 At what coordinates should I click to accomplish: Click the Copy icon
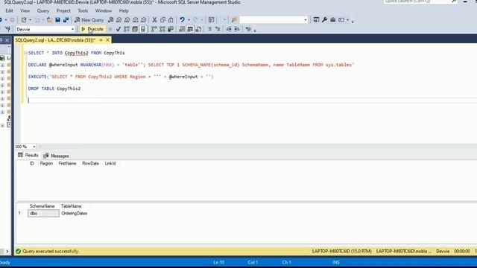[162, 20]
